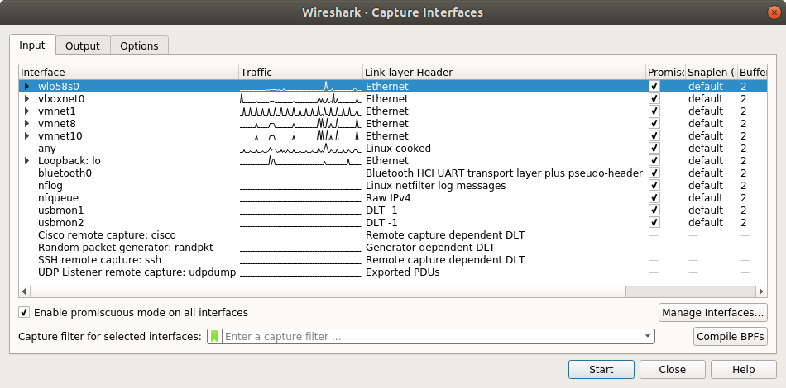Open Help for capture interfaces
Image resolution: width=786 pixels, height=388 pixels.
pos(744,370)
